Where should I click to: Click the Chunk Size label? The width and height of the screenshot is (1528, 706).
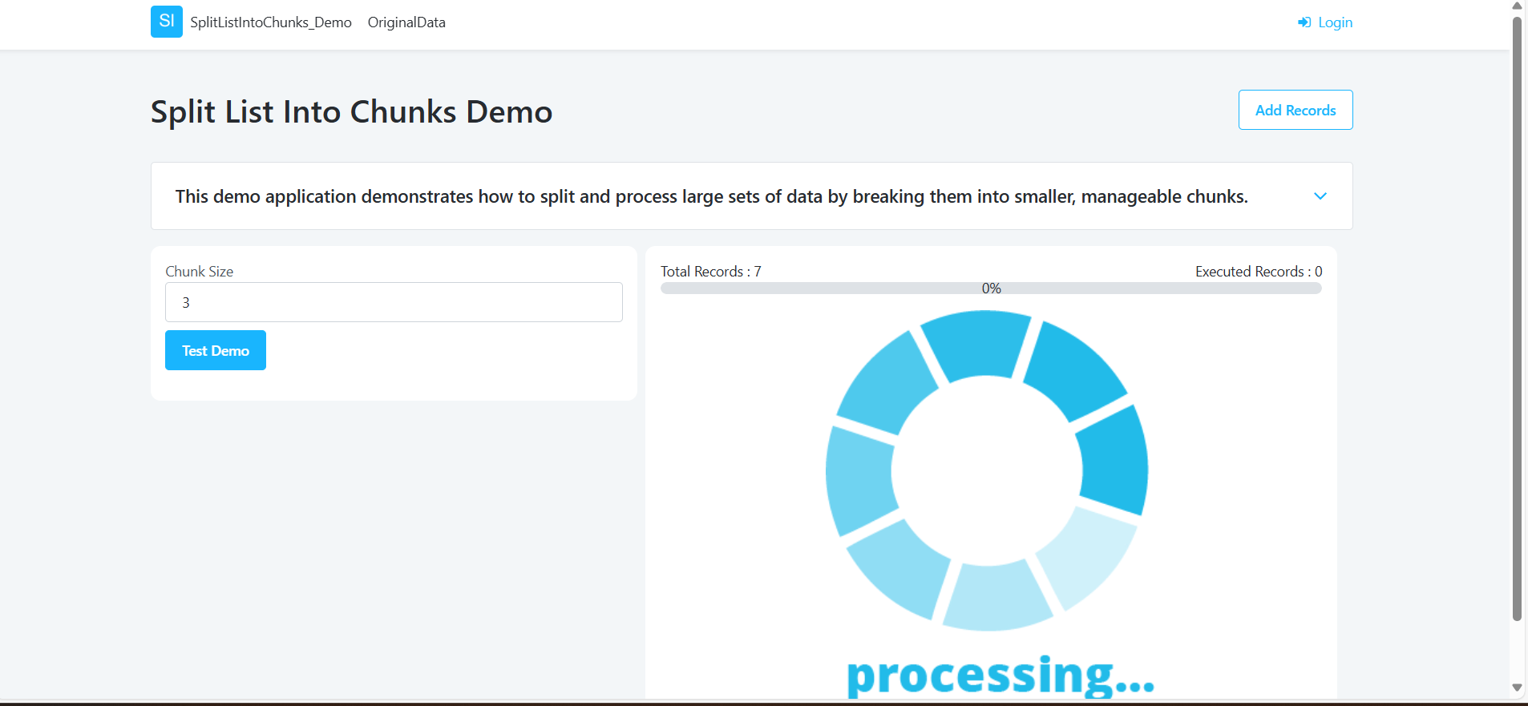(200, 272)
